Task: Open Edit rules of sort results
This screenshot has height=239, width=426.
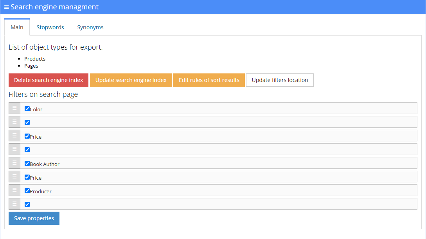Action: [x=209, y=80]
